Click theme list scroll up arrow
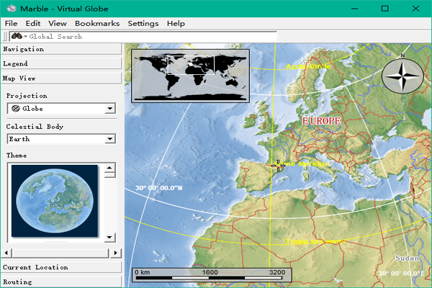432x288 pixels. [x=109, y=168]
